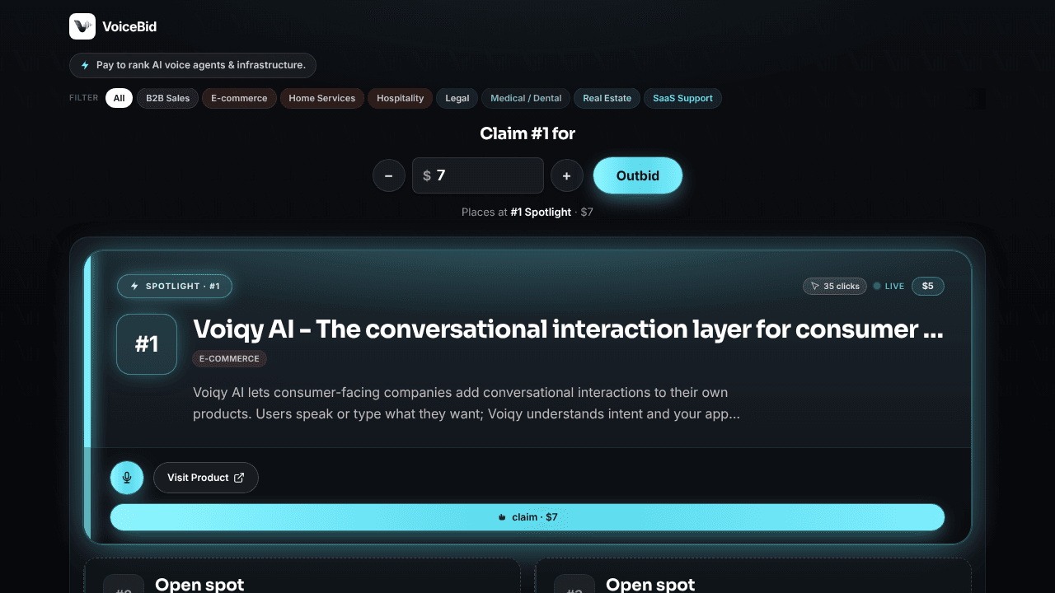Click the green LIVE status dot
1055x593 pixels.
tap(877, 286)
